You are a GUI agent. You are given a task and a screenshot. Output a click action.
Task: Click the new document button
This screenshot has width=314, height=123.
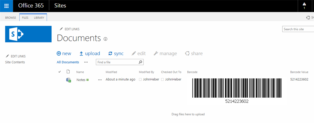pos(64,53)
